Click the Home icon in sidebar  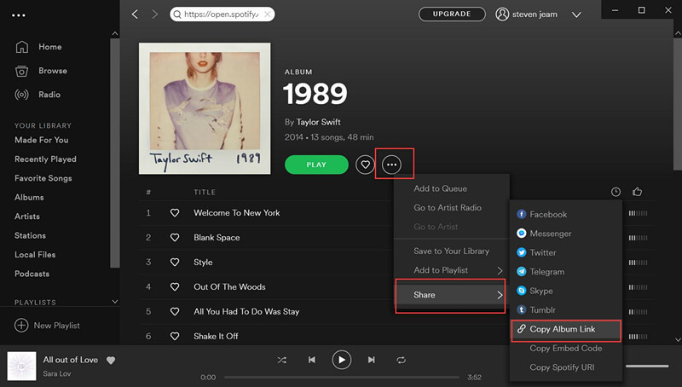[22, 47]
